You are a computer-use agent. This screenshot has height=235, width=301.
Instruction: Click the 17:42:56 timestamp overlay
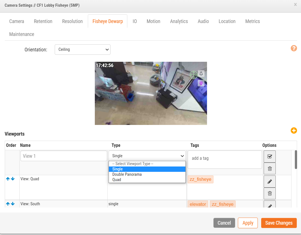point(105,65)
